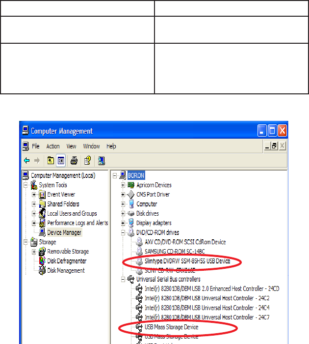Collapse the DVD/CD-ROM drives category
This screenshot has height=344, width=309.
123,232
